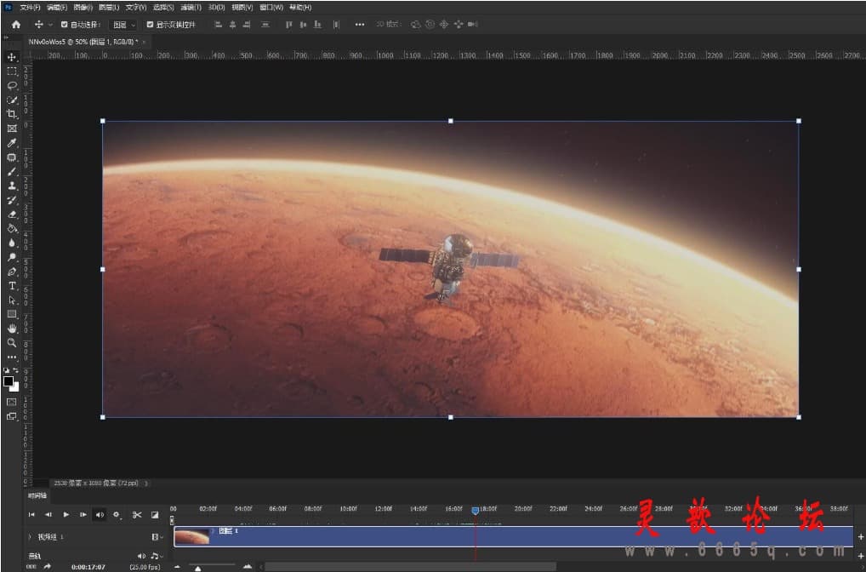Open the 文字(Y) menu
Viewport: 866px width, 572px height.
coord(136,7)
